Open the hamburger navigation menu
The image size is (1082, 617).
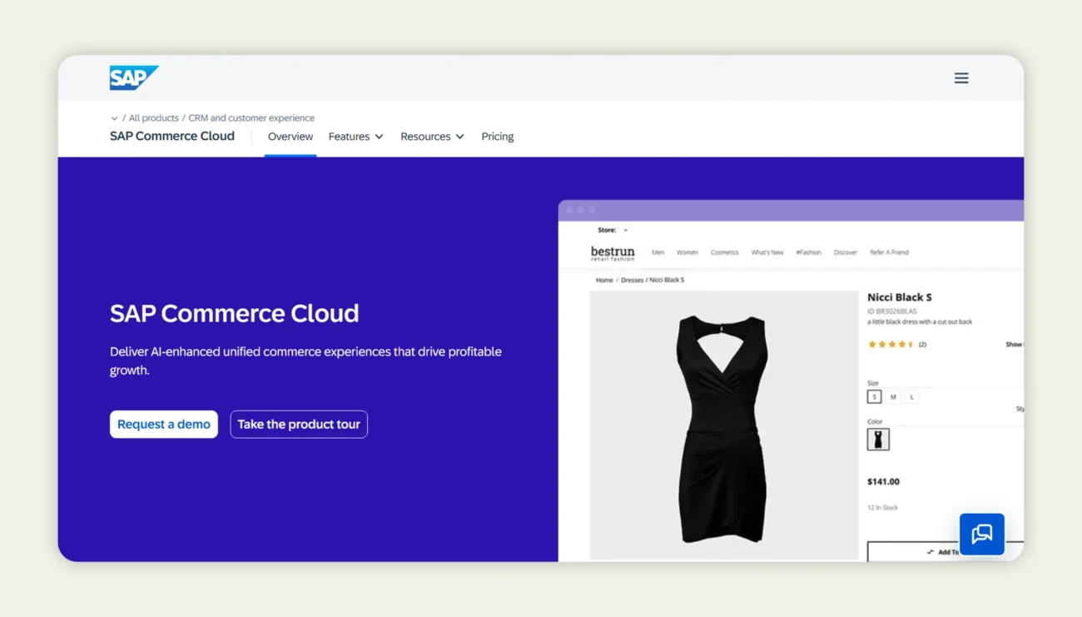961,77
